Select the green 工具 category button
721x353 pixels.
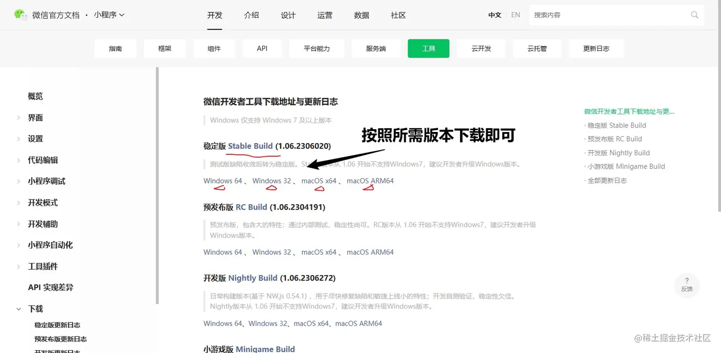tap(428, 49)
